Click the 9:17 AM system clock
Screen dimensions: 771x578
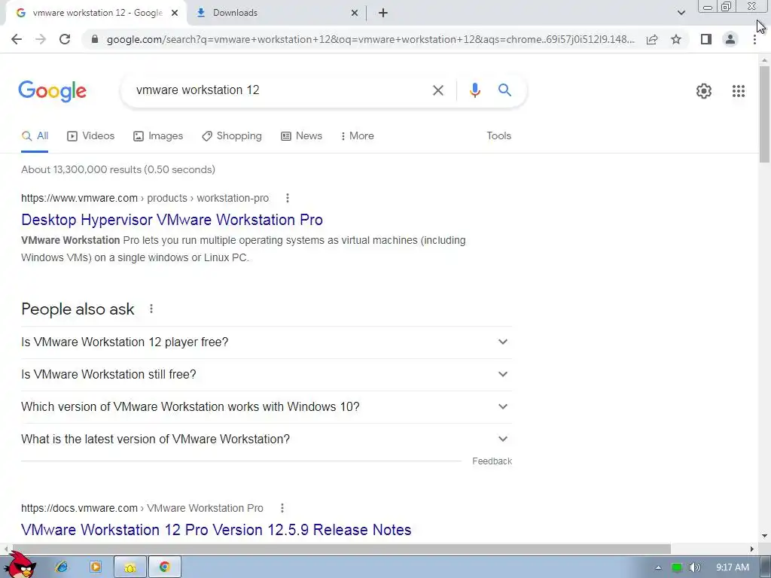click(x=732, y=567)
